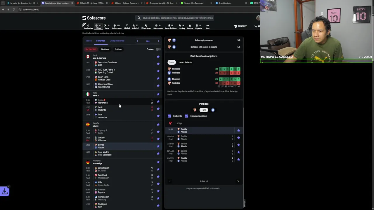Click the browser back arrow
Viewport: 374px width, 210px height.
(3, 9)
